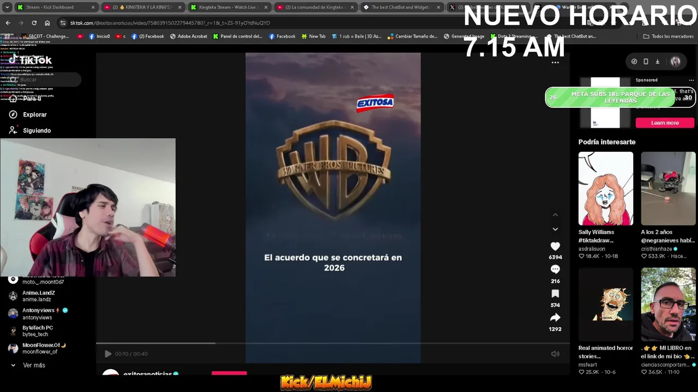This screenshot has width=698, height=392.
Task: Open get app phone icon
Action: click(646, 62)
